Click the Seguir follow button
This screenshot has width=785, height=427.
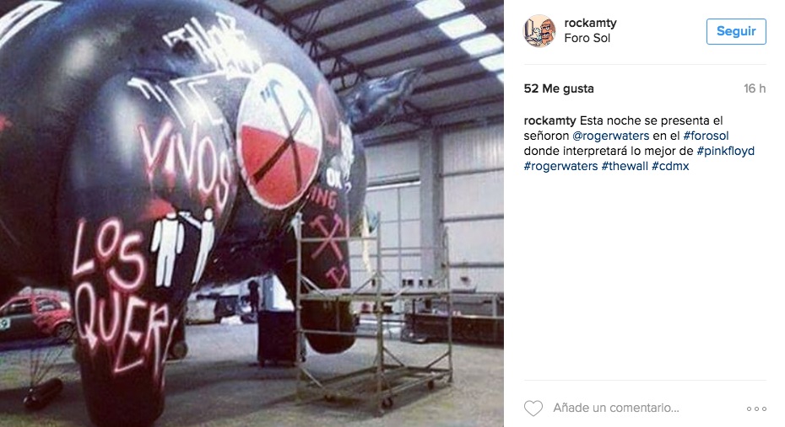pos(736,31)
